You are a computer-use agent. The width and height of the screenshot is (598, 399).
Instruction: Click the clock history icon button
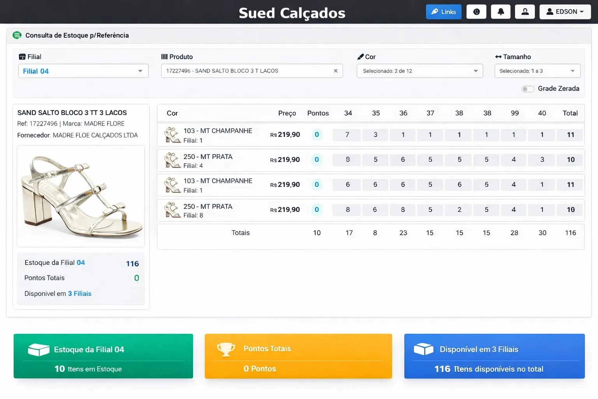point(476,12)
